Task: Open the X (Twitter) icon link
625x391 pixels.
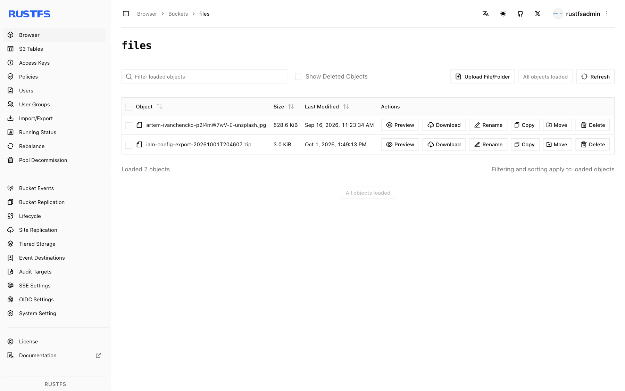Action: point(538,14)
